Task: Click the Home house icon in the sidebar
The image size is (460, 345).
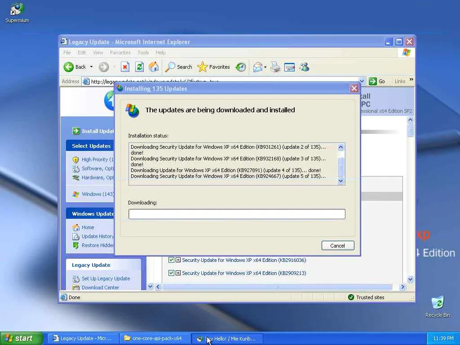Action: tap(76, 227)
